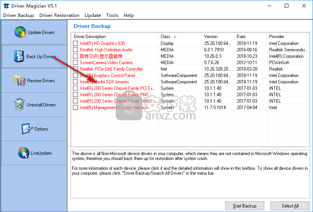Open the LiveUpdate sidebar label

click(x=41, y=153)
